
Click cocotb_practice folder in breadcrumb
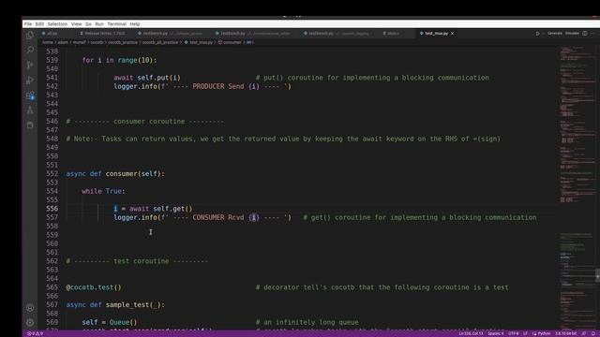(123, 42)
